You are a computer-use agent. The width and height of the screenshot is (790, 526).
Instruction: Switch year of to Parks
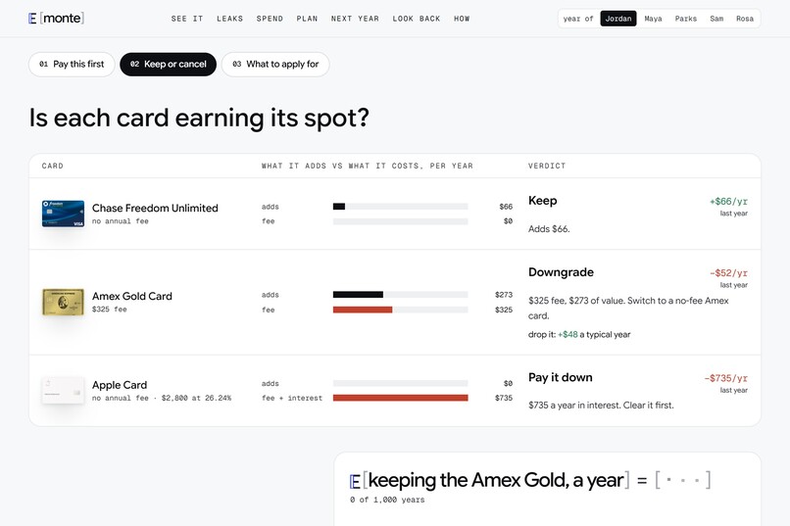686,19
